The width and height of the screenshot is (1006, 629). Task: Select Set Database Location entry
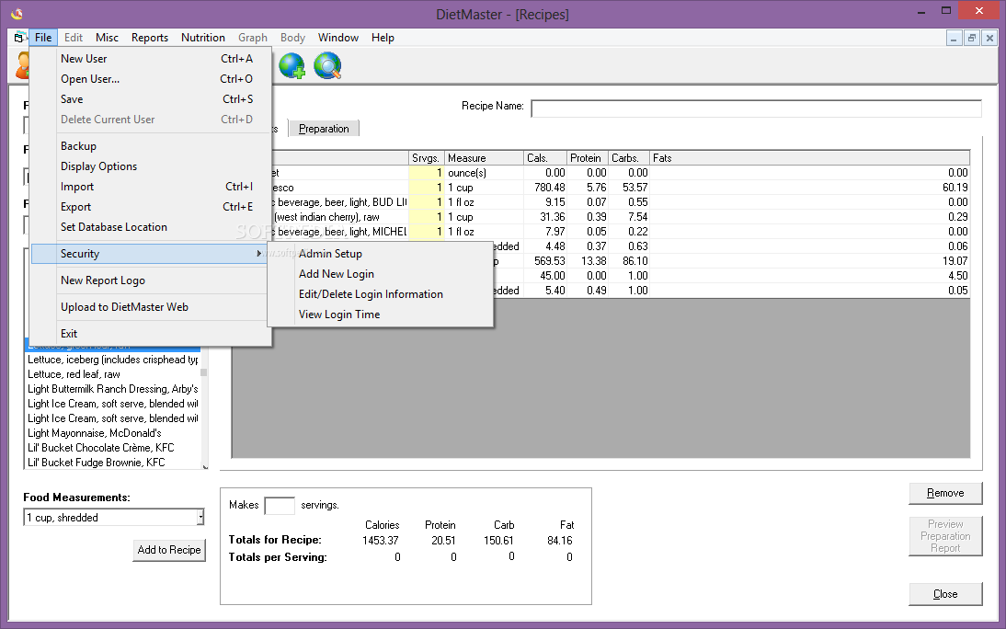[152, 226]
